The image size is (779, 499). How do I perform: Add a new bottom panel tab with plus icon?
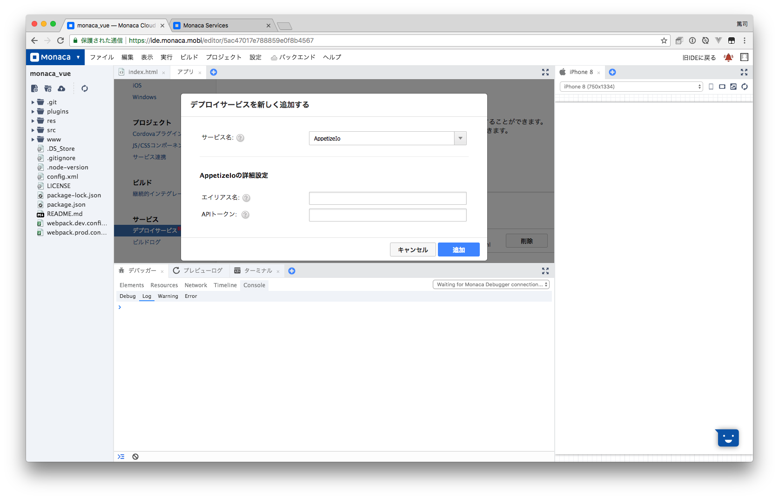coord(292,271)
